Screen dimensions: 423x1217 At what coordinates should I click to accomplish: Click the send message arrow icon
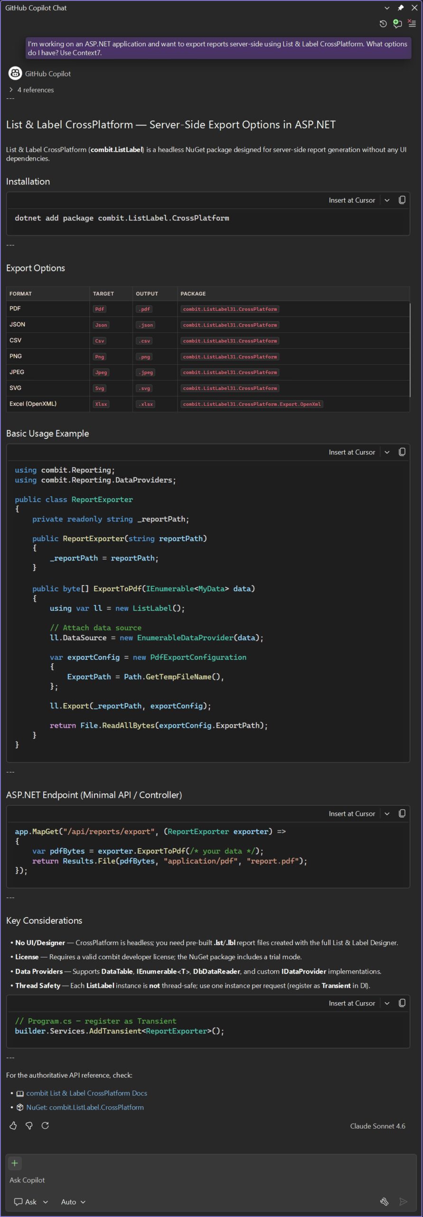coord(403,1202)
